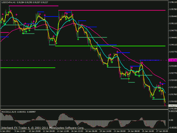Image resolution: width=177 pixels, height=133 pixels.
Task: Click the 0.93770 price axis label
Action: pos(173,52)
